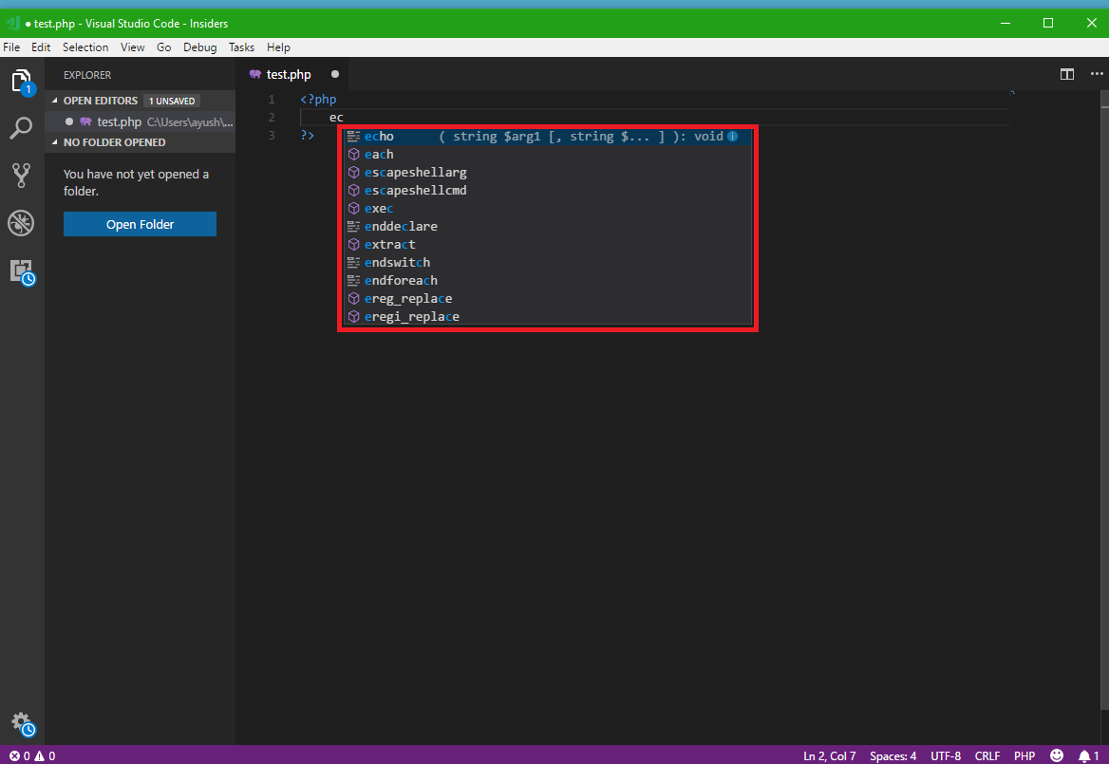Click the info icon on echo suggestion
The height and width of the screenshot is (764, 1109).
pyautogui.click(x=731, y=136)
